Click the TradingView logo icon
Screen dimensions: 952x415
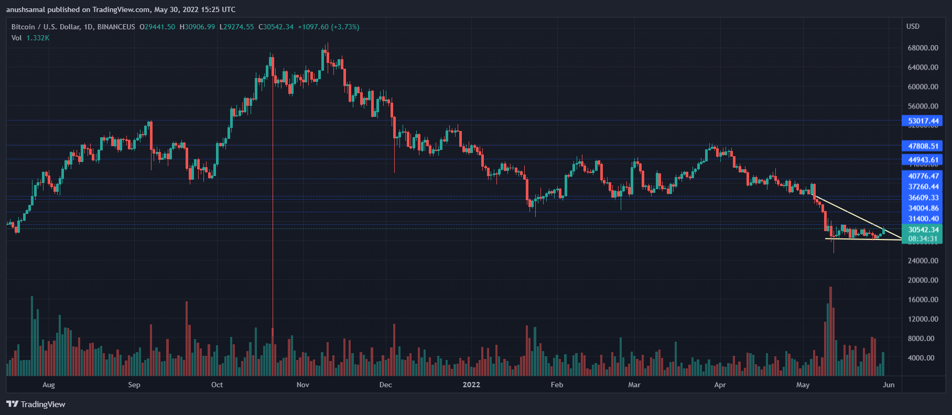pyautogui.click(x=12, y=404)
